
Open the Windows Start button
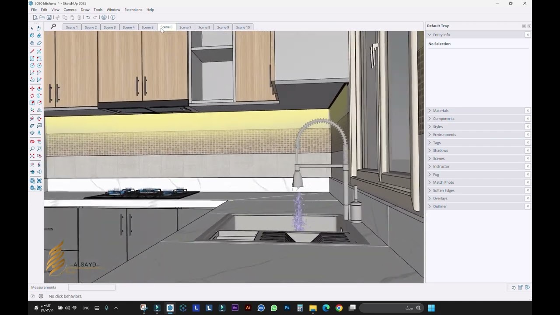pos(431,308)
